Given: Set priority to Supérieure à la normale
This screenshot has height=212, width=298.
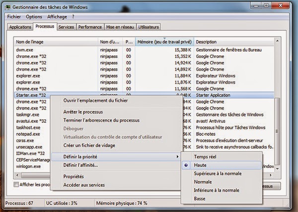Looking at the screenshot, I should click(222, 173).
